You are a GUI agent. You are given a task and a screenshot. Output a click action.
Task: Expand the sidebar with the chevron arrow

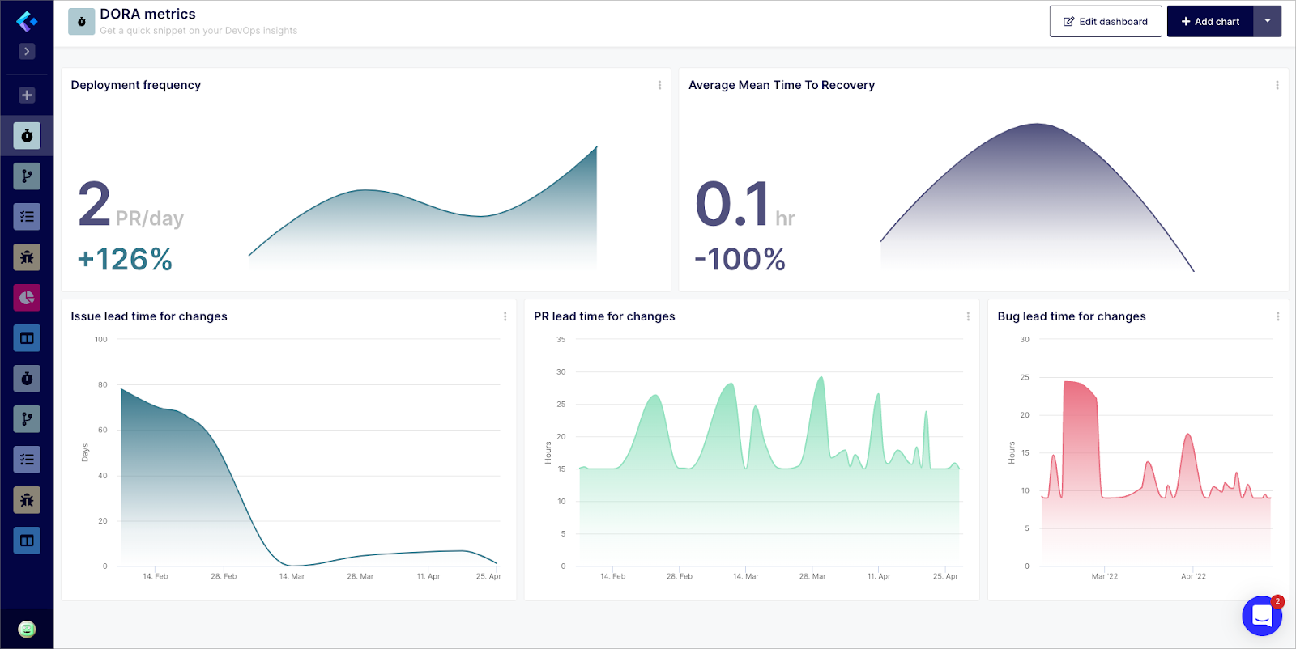[x=27, y=51]
